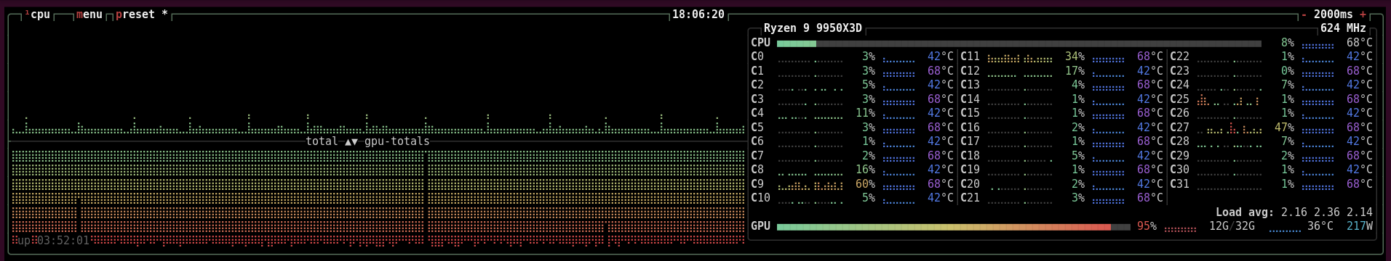Switch graph using down arrow beside gpu-totals

click(x=354, y=141)
